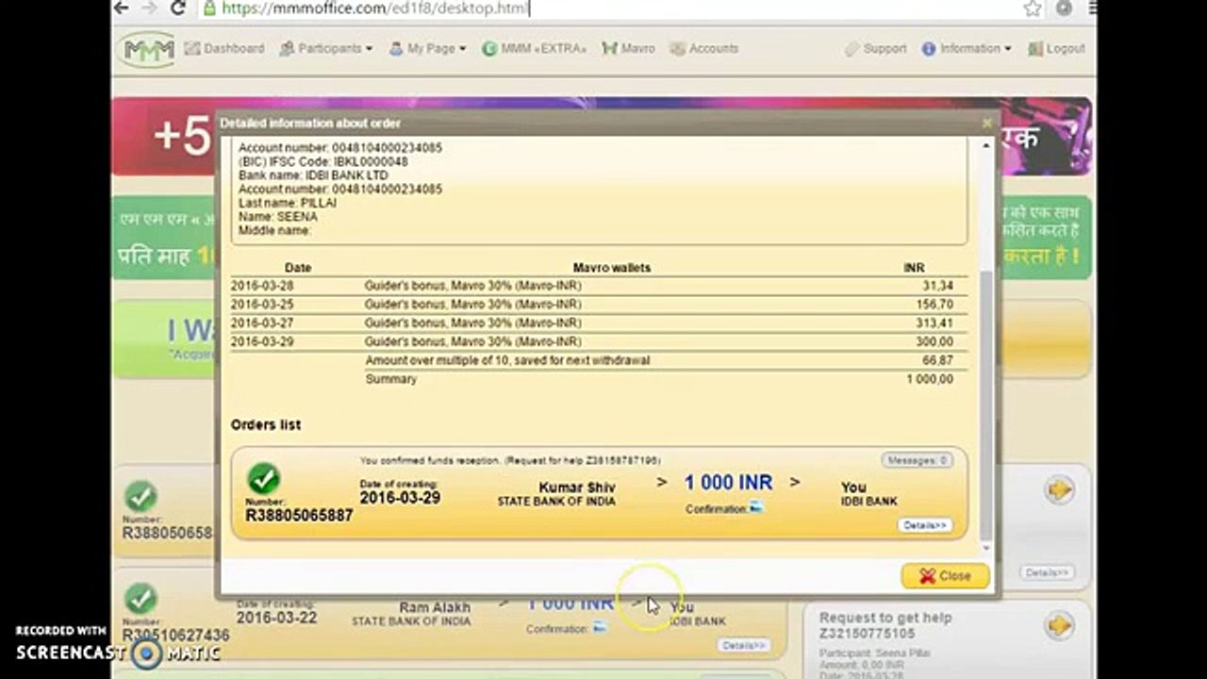The width and height of the screenshot is (1207, 679).
Task: Click the "INR" column header
Action: [x=914, y=268]
